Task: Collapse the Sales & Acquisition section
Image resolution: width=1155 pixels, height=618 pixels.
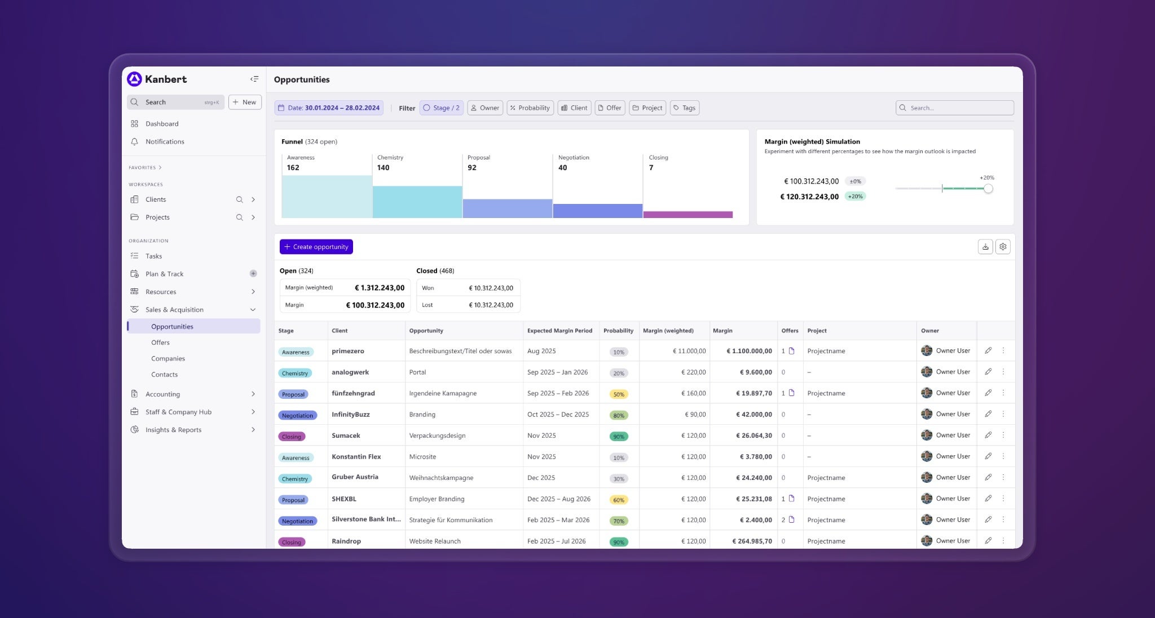Action: (253, 310)
